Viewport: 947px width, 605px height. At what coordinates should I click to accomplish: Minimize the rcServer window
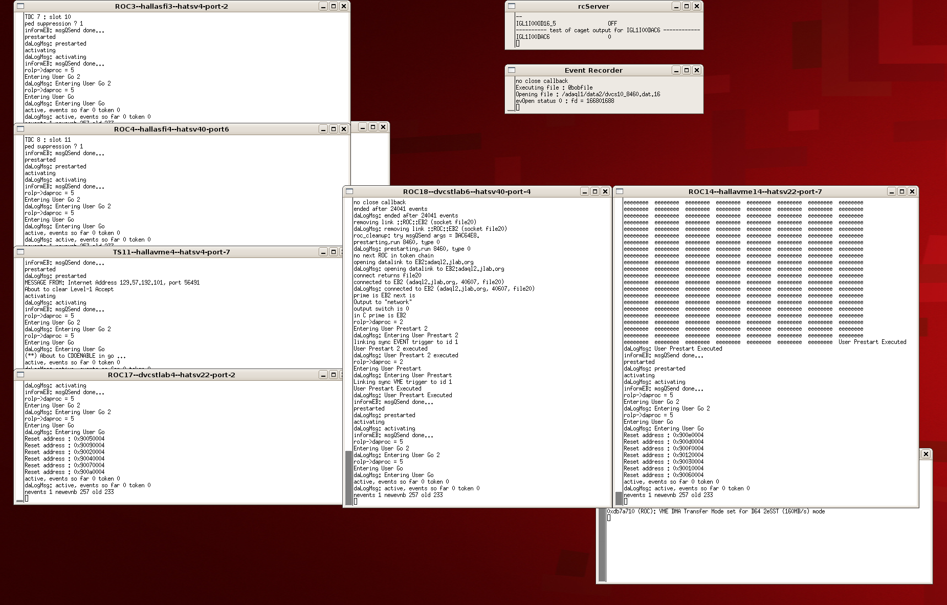tap(676, 6)
